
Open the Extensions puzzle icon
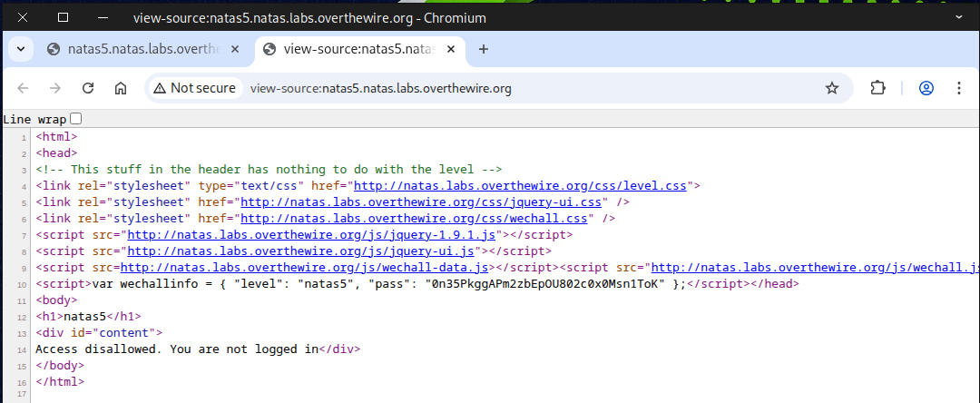click(x=877, y=88)
